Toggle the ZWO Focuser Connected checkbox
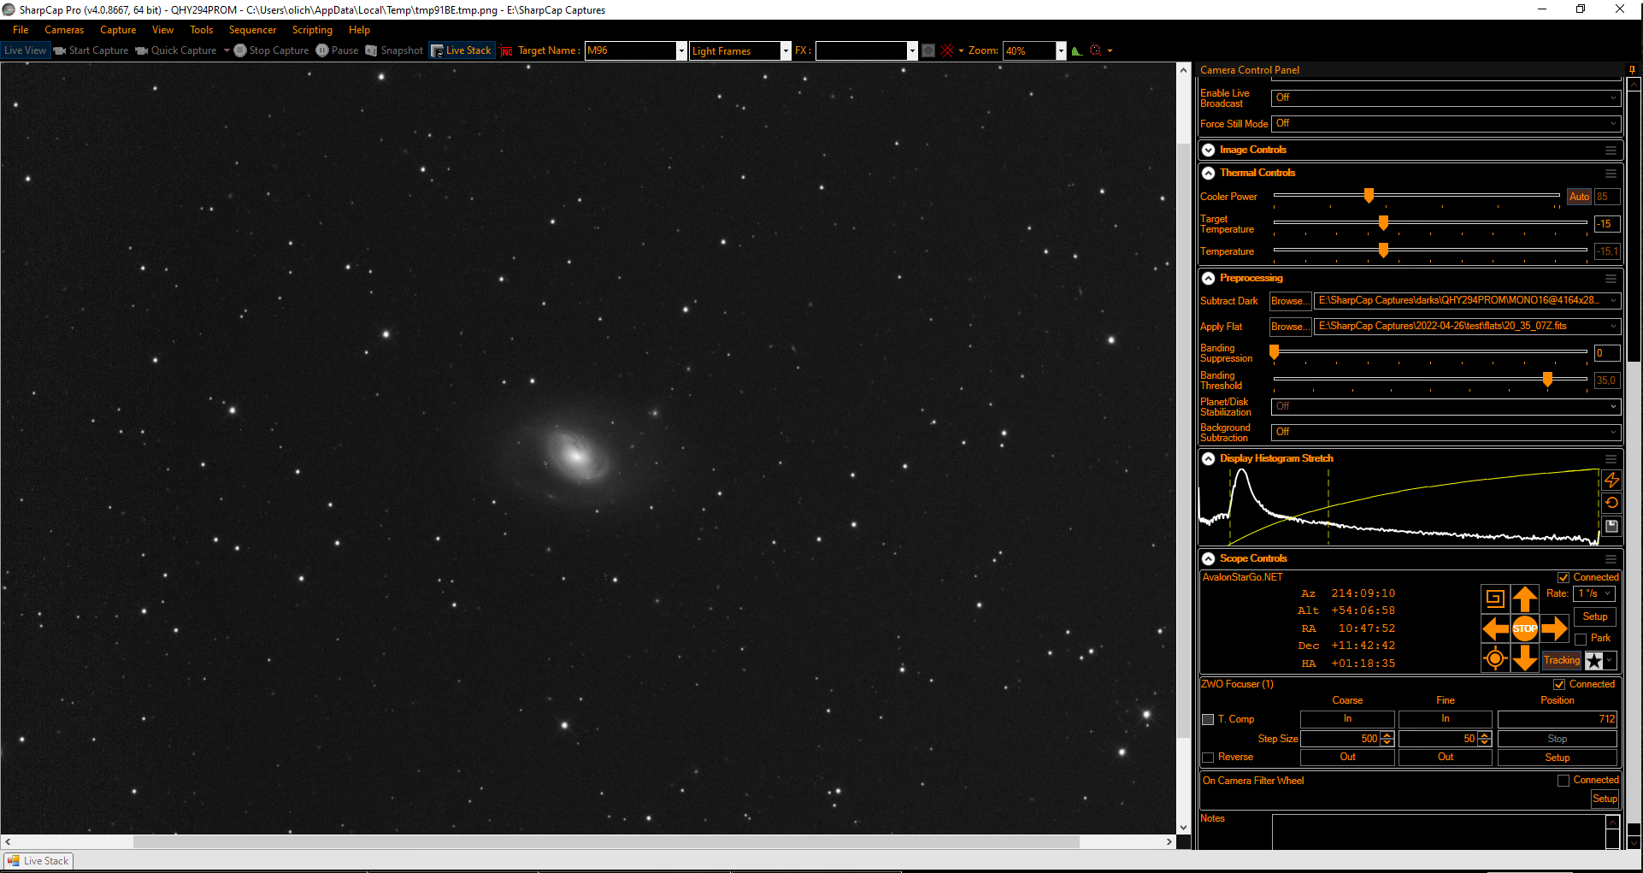Viewport: 1643px width, 873px height. pyautogui.click(x=1559, y=684)
